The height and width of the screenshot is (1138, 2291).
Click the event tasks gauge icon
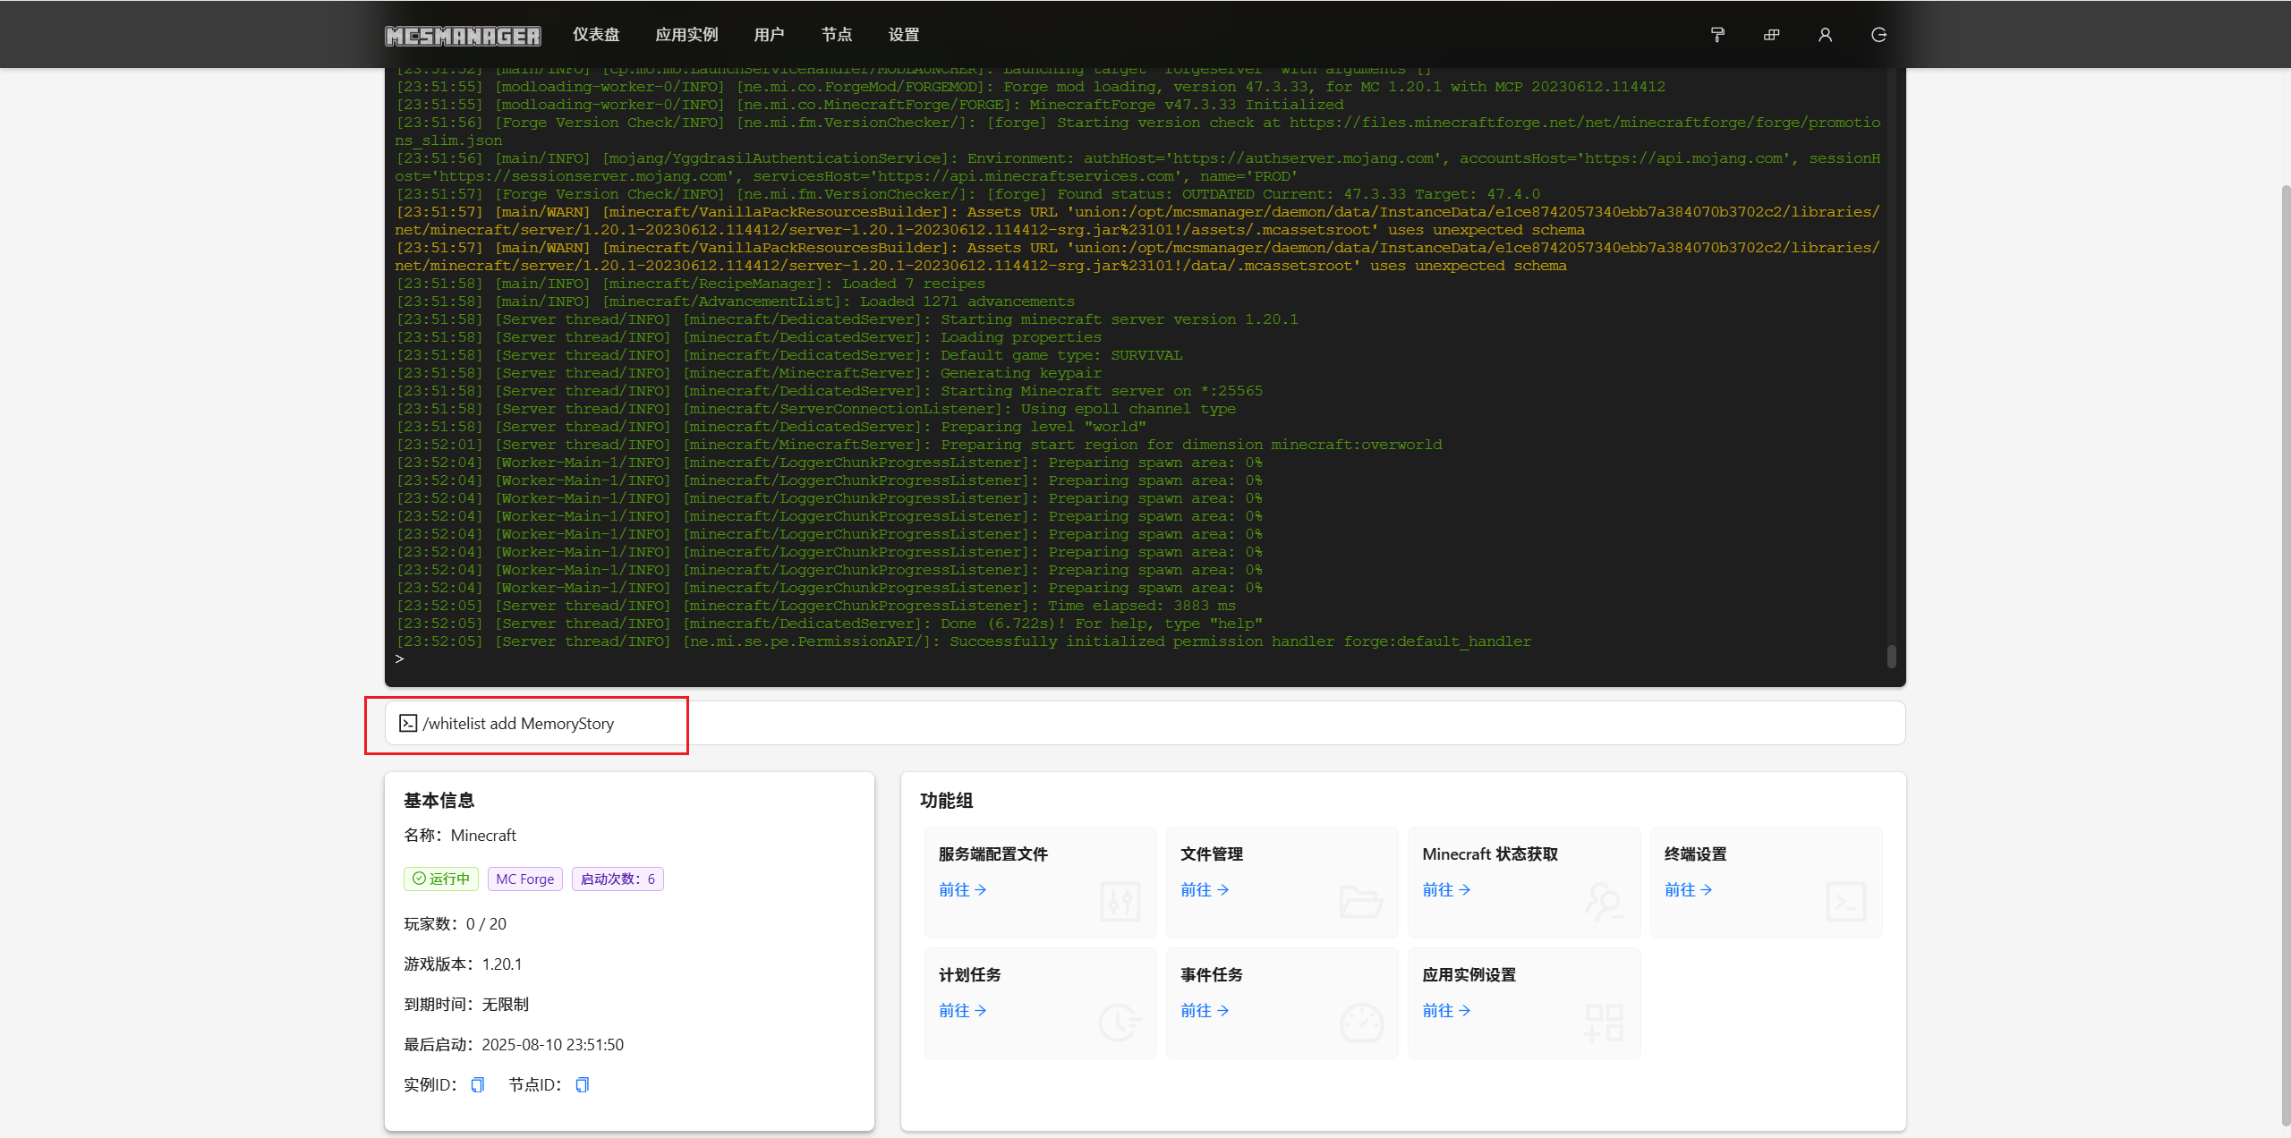(x=1361, y=1022)
